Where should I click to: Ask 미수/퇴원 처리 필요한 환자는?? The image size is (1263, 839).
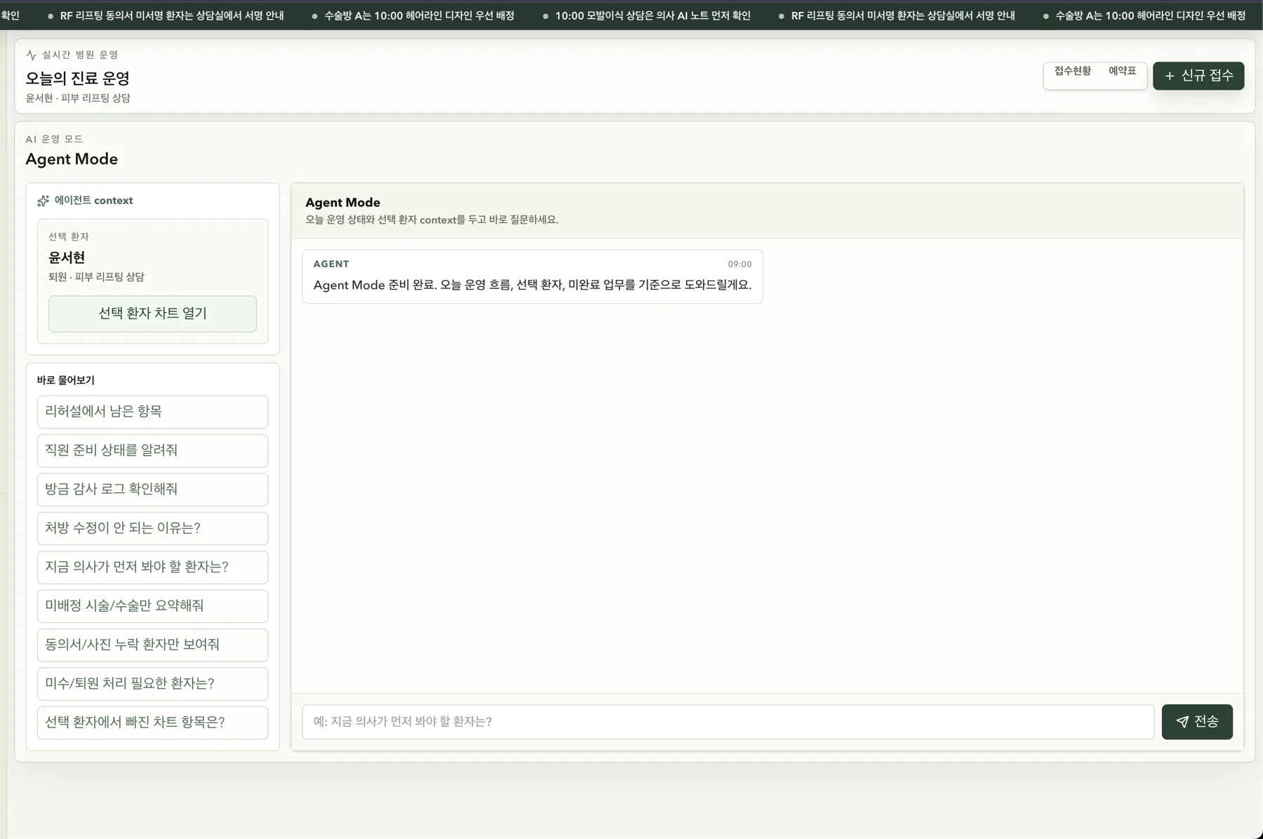152,684
